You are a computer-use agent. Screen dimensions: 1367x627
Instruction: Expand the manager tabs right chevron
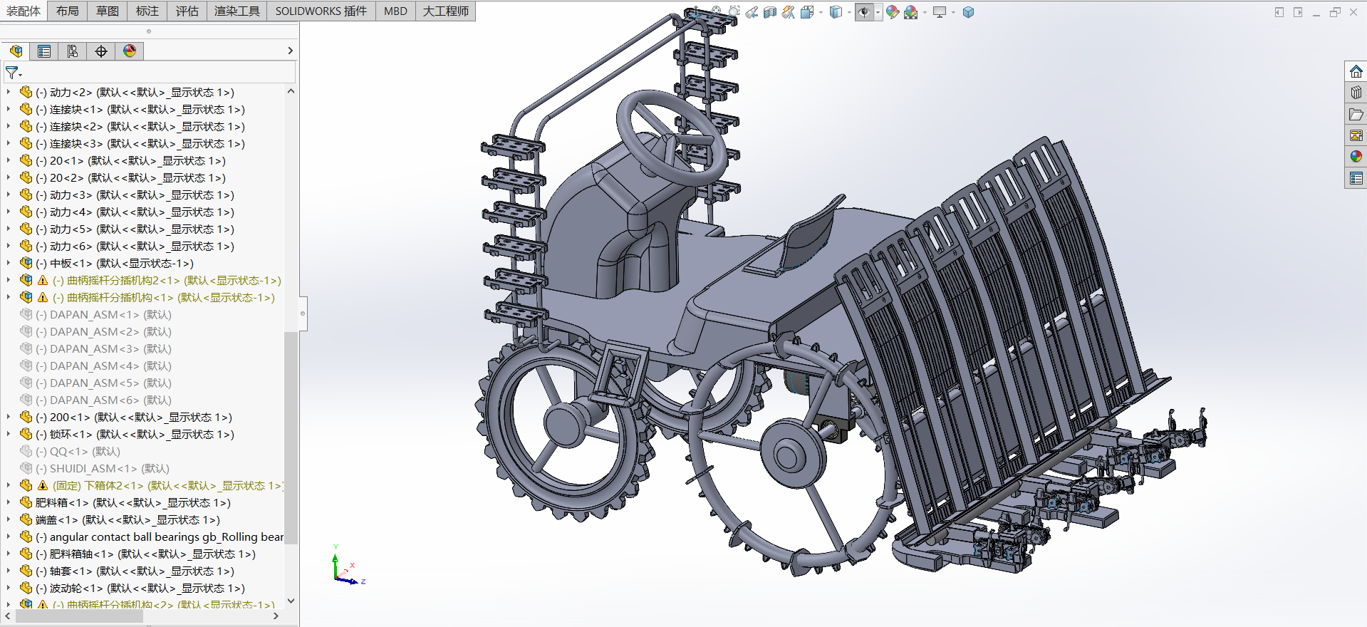point(290,51)
